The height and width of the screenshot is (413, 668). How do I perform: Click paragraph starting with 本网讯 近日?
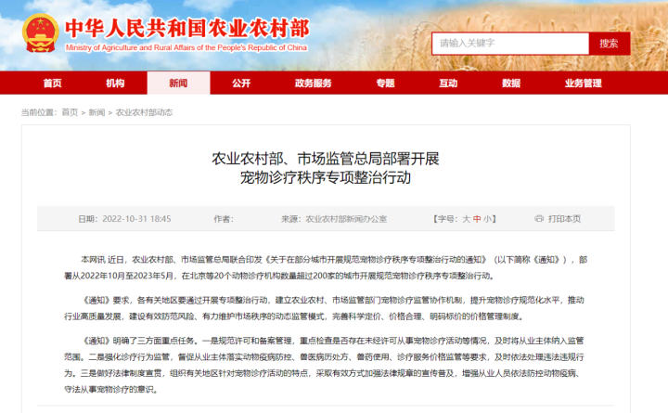click(x=326, y=267)
